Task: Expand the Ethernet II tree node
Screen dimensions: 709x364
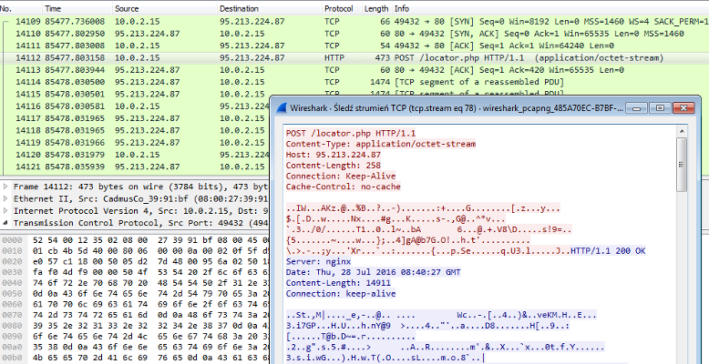Action: tap(6, 197)
